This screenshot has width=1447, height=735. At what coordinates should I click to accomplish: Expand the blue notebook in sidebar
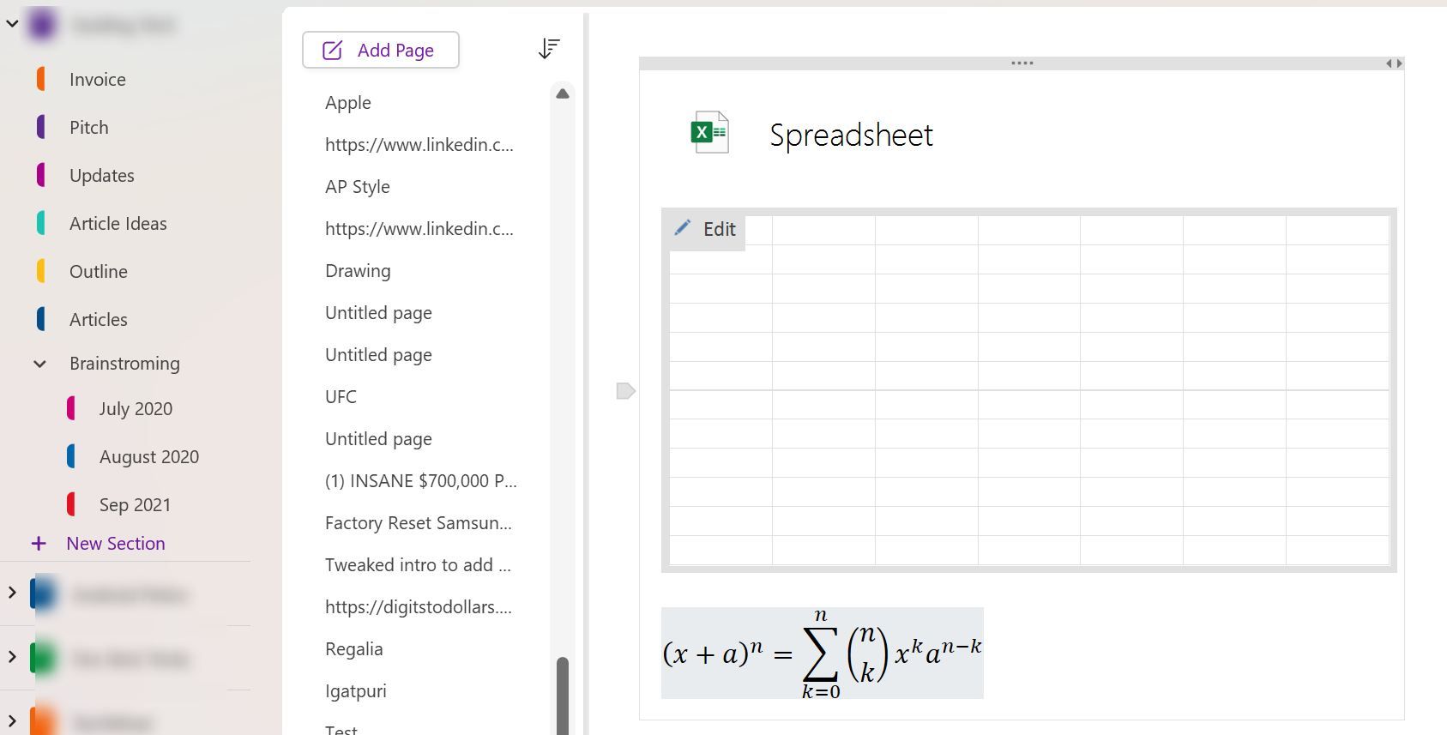click(x=12, y=593)
